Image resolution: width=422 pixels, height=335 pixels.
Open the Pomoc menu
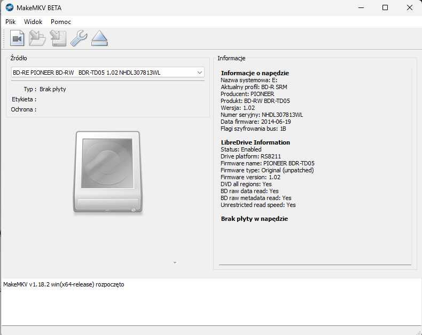click(61, 22)
